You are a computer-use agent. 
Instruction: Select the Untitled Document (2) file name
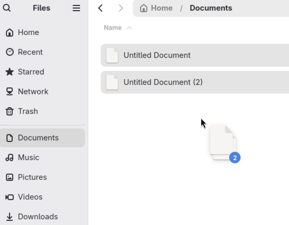tap(163, 82)
